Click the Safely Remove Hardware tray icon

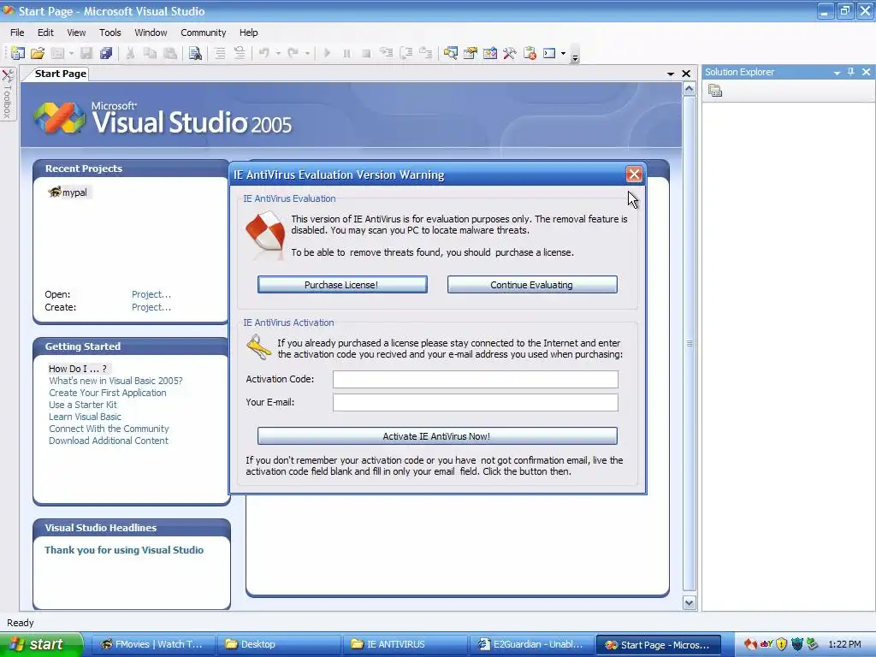[813, 644]
